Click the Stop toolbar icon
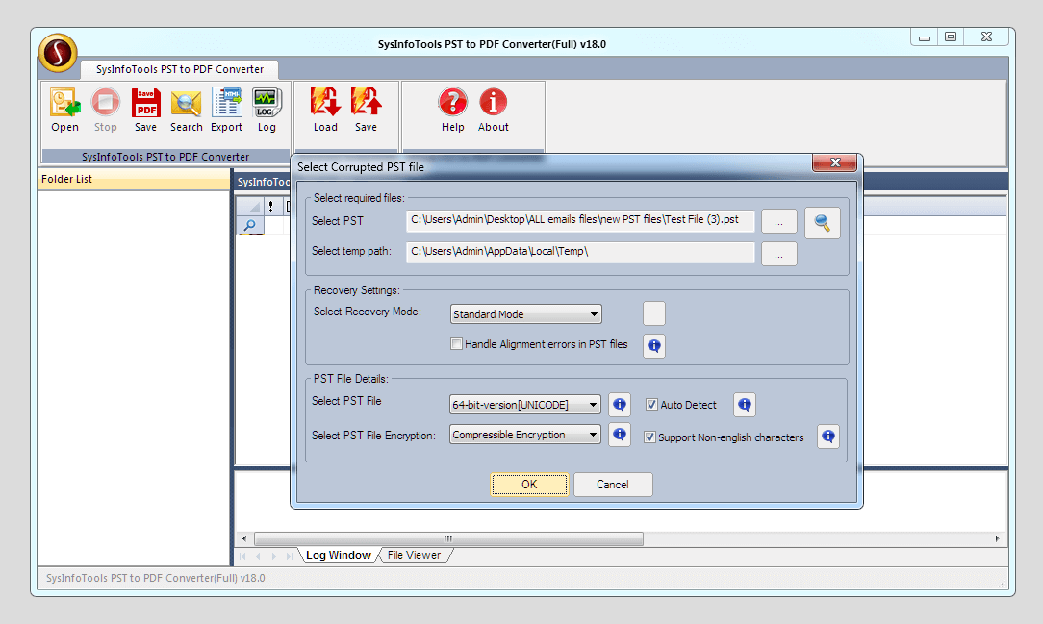 (x=105, y=111)
